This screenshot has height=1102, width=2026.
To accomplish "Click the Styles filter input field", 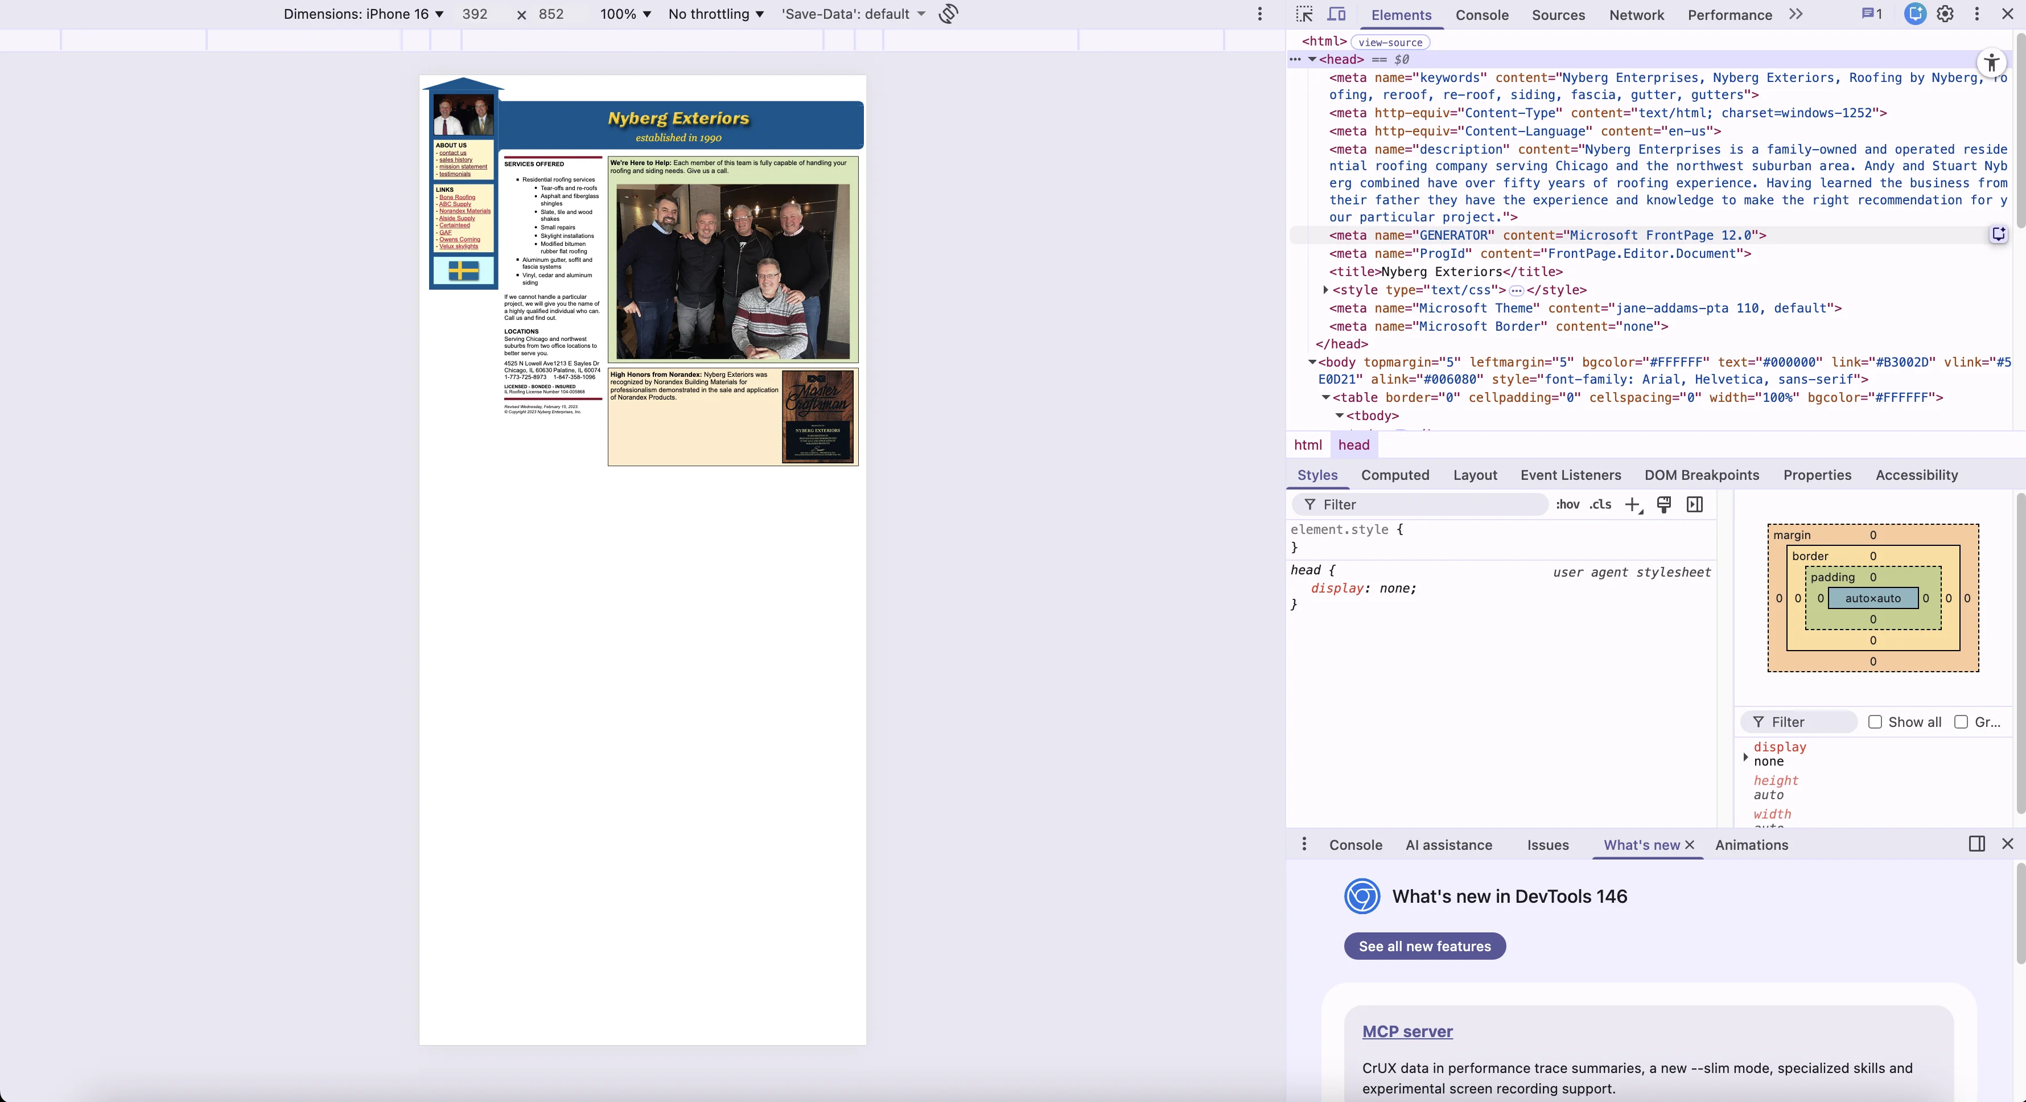I will pos(1419,505).
